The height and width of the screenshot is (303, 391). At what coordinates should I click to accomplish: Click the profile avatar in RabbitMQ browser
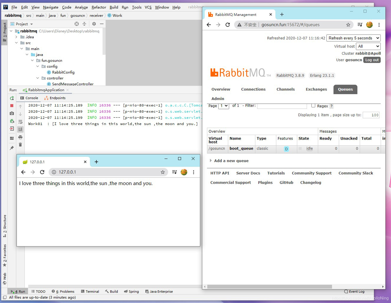click(369, 24)
